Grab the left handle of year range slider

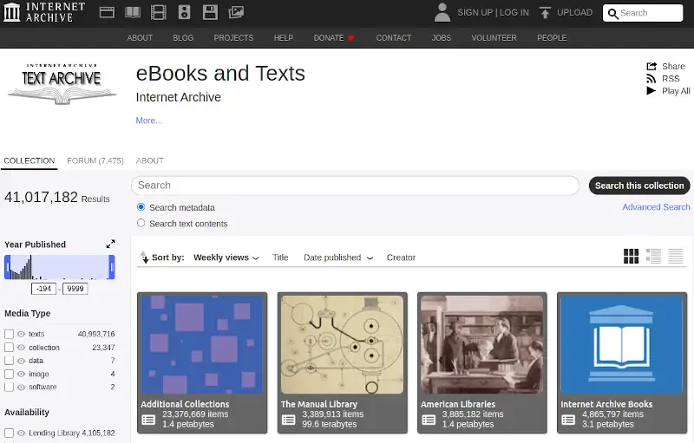click(8, 267)
